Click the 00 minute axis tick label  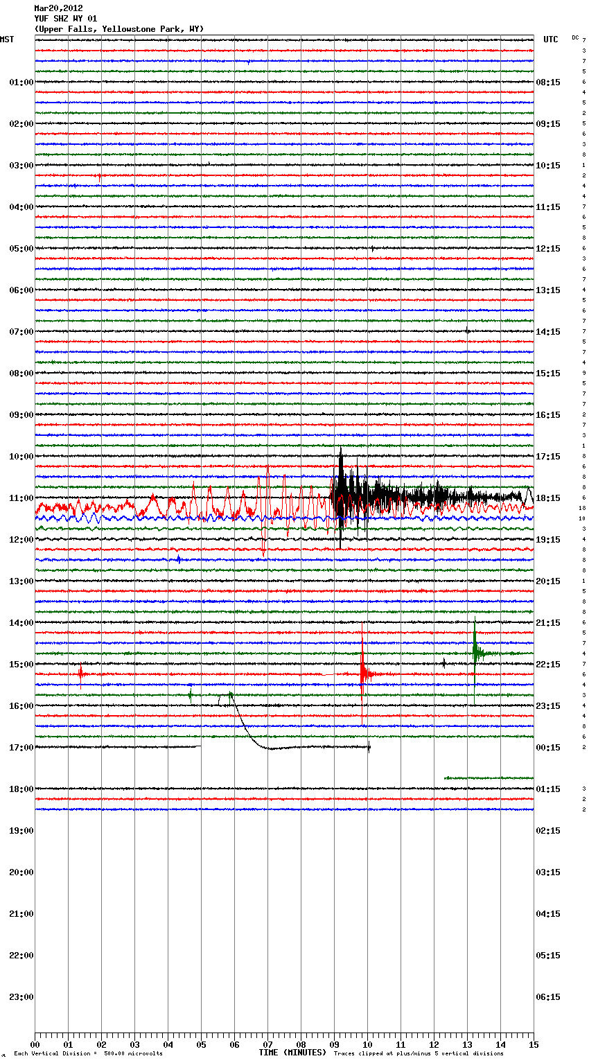[35, 1044]
